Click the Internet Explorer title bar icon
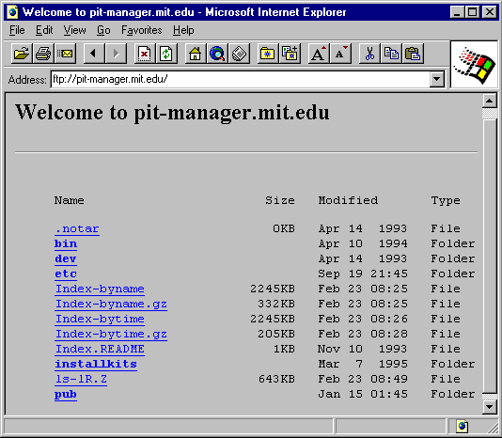Viewport: 502px width, 438px height. 13,12
